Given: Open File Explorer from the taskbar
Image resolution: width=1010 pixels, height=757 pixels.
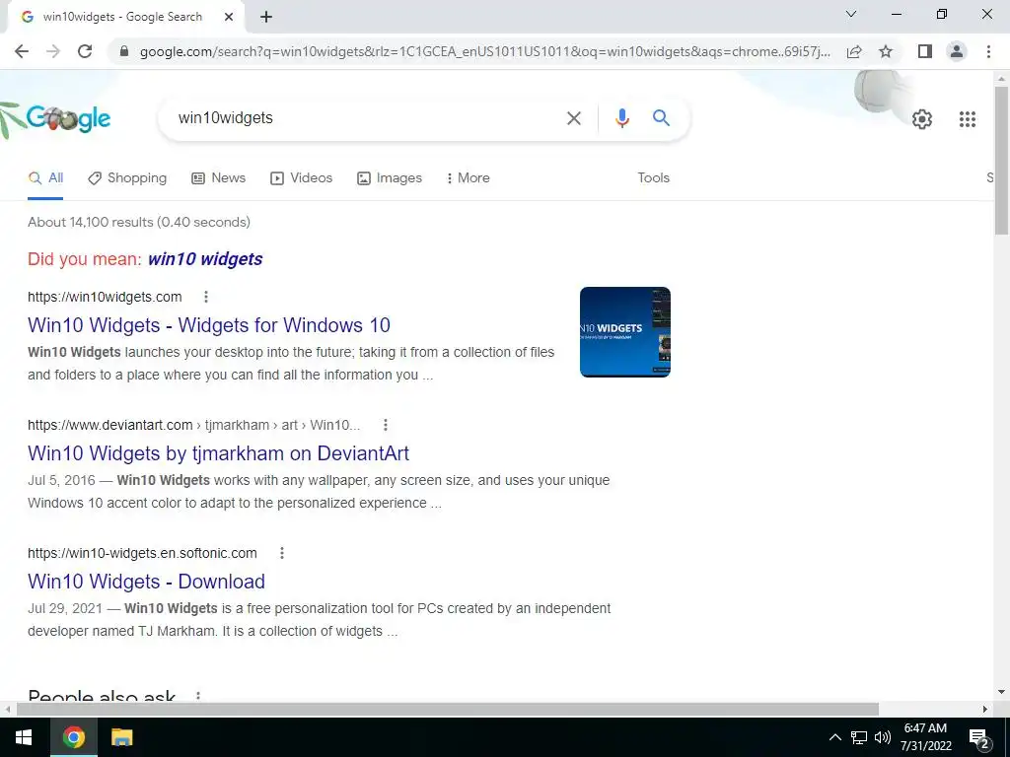Looking at the screenshot, I should 121,737.
